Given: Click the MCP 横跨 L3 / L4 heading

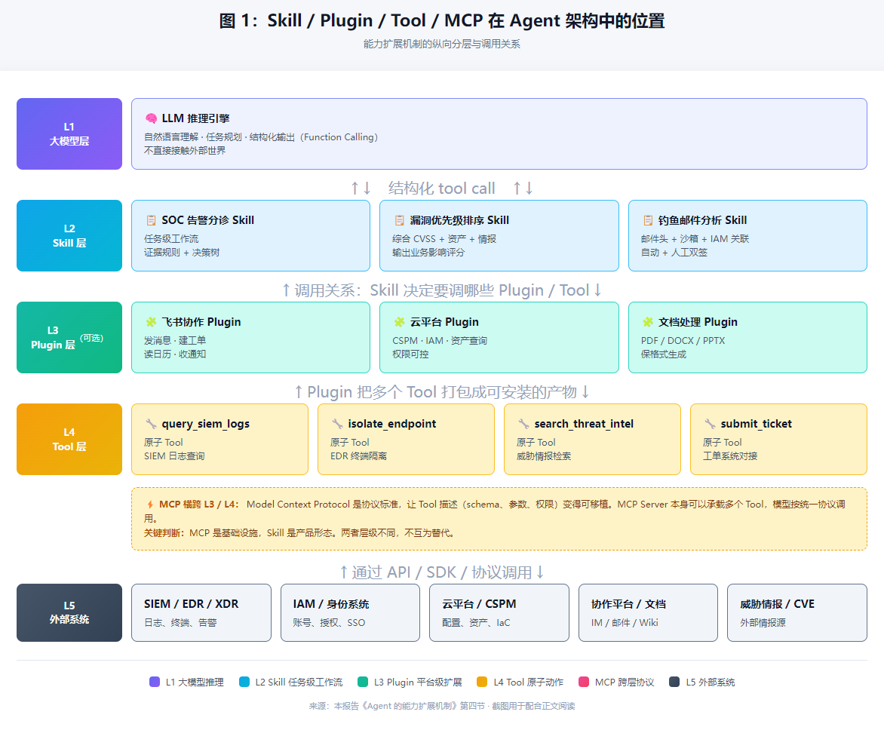Looking at the screenshot, I should [x=198, y=505].
